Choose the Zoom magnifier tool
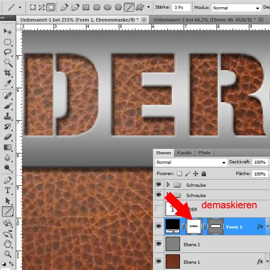 [8, 254]
